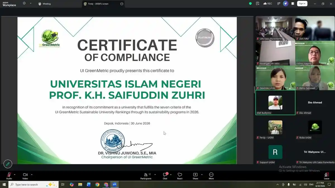The width and height of the screenshot is (335, 188).
Task: Click the cloud REC recording indicator
Action: pyautogui.click(x=268, y=4)
